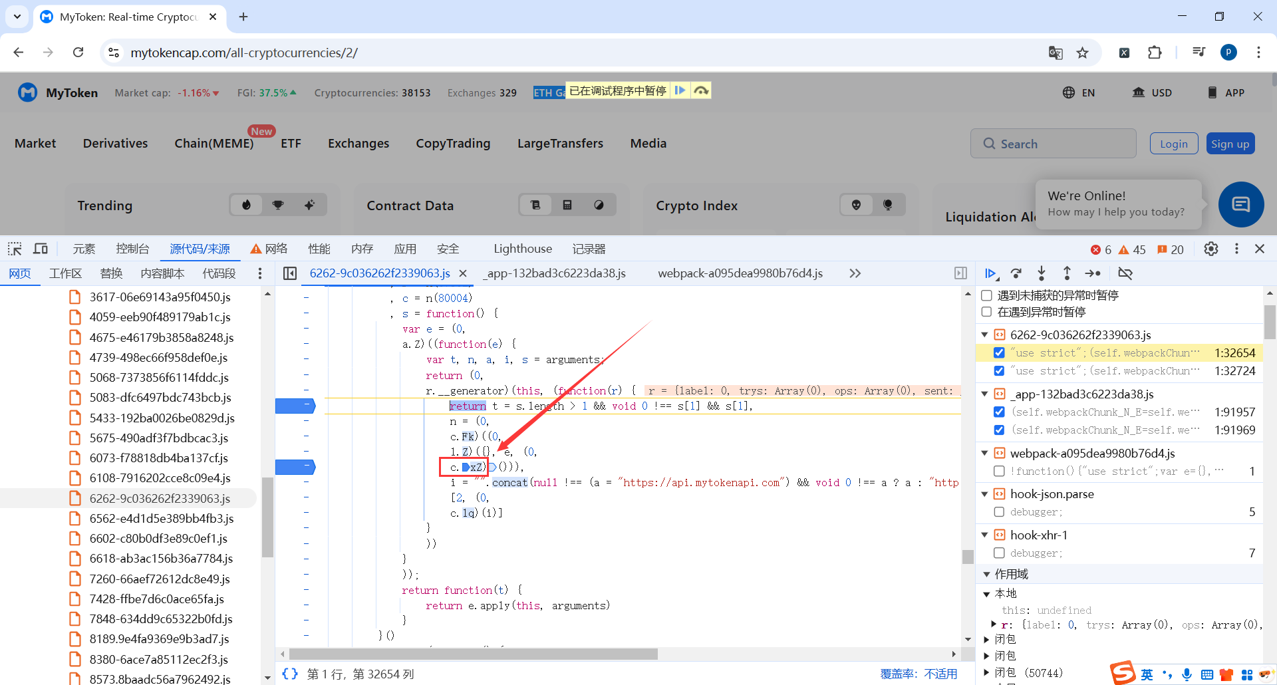Open the Exchanges navigation link
1277x685 pixels.
click(358, 144)
